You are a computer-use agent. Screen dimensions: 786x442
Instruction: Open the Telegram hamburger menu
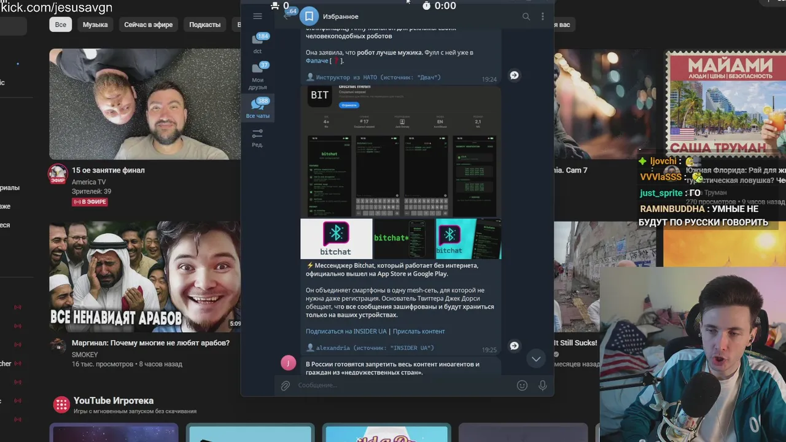(257, 17)
